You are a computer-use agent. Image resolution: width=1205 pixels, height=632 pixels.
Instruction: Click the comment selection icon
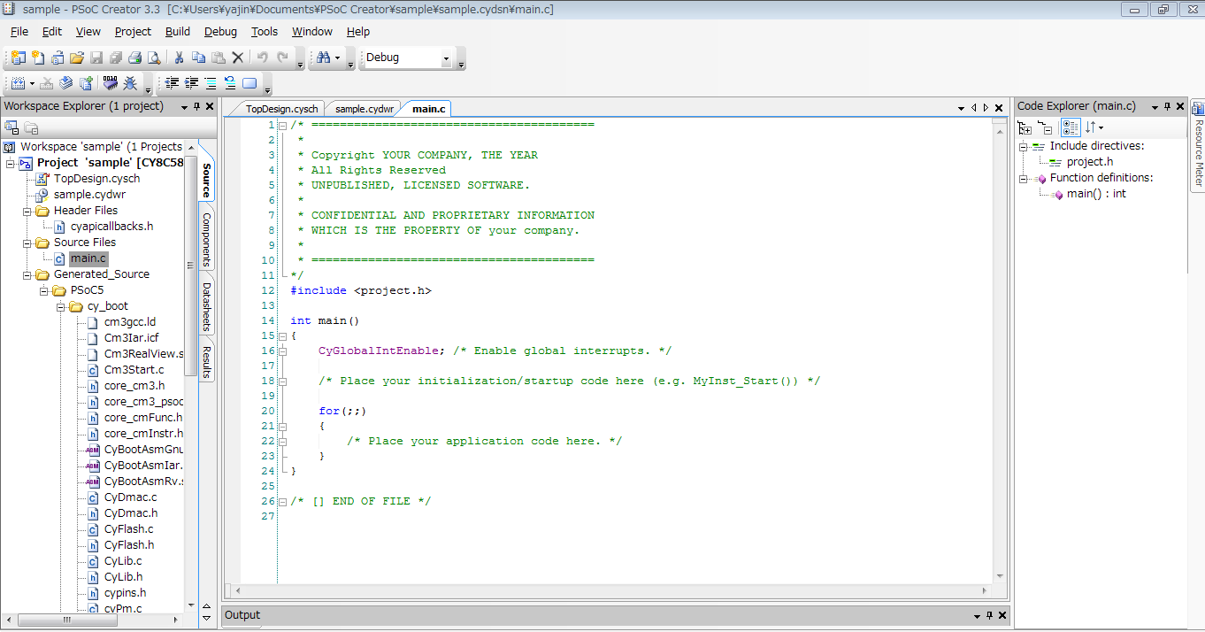coord(211,83)
